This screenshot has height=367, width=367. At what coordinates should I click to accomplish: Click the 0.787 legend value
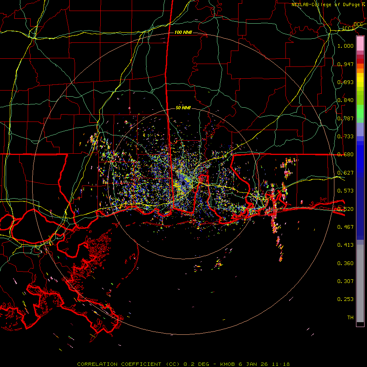(x=345, y=118)
